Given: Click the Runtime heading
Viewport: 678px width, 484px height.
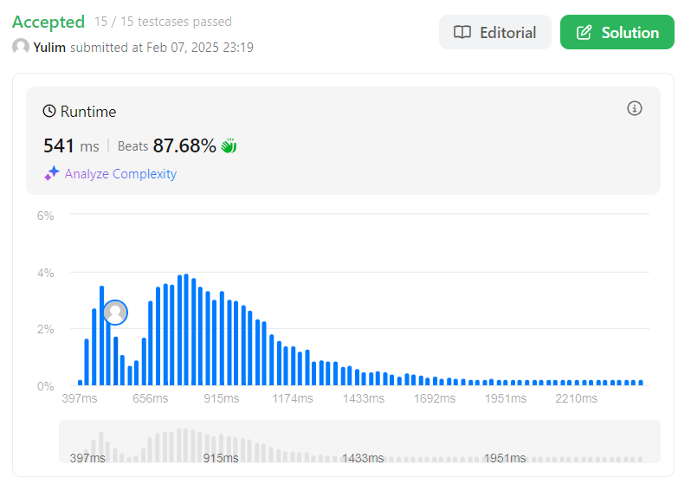Looking at the screenshot, I should click(x=88, y=112).
